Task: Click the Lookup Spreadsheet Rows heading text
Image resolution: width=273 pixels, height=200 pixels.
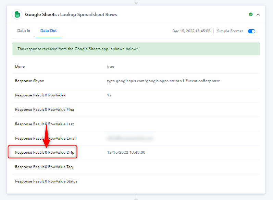Action: tap(88, 14)
